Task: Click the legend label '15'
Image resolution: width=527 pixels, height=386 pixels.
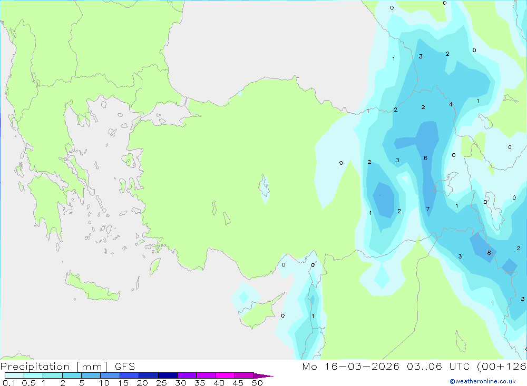Action: [x=123, y=383]
